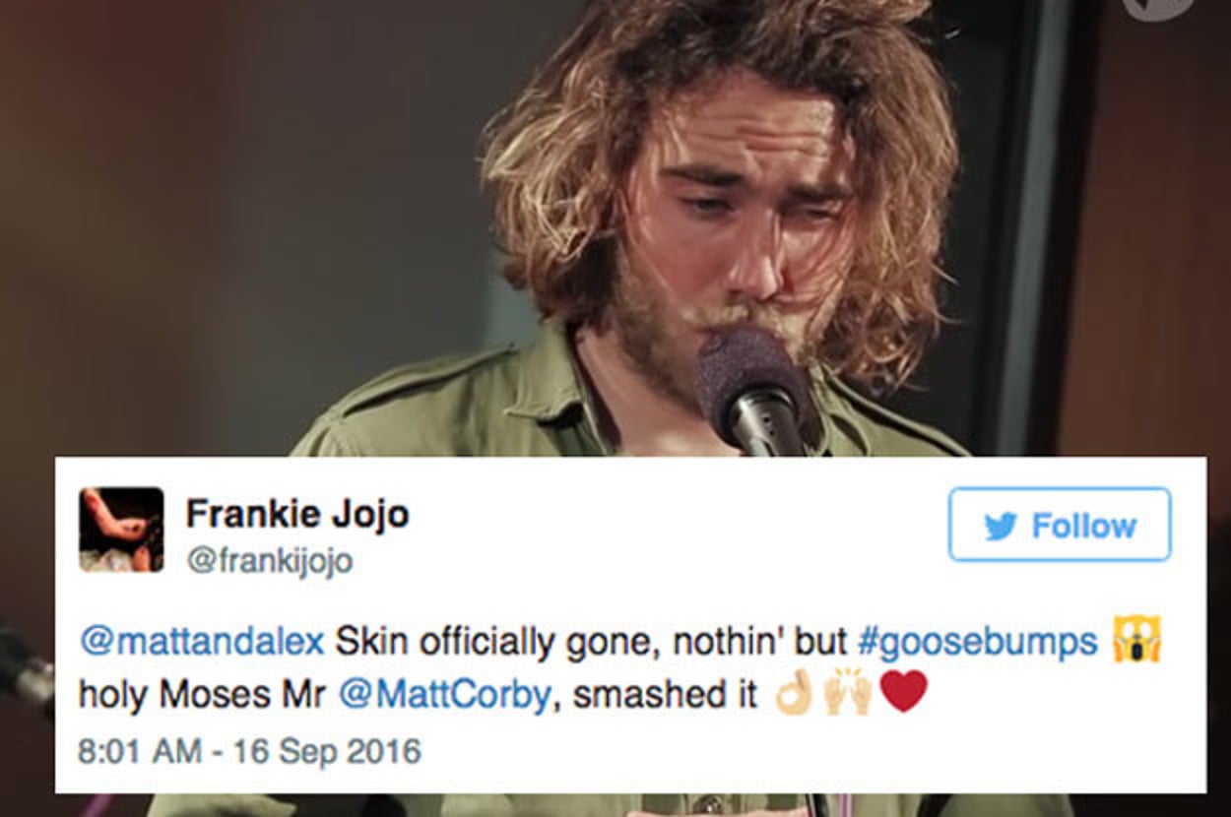The height and width of the screenshot is (817, 1231).
Task: Open the @frankijojo handle link
Action: point(269,562)
